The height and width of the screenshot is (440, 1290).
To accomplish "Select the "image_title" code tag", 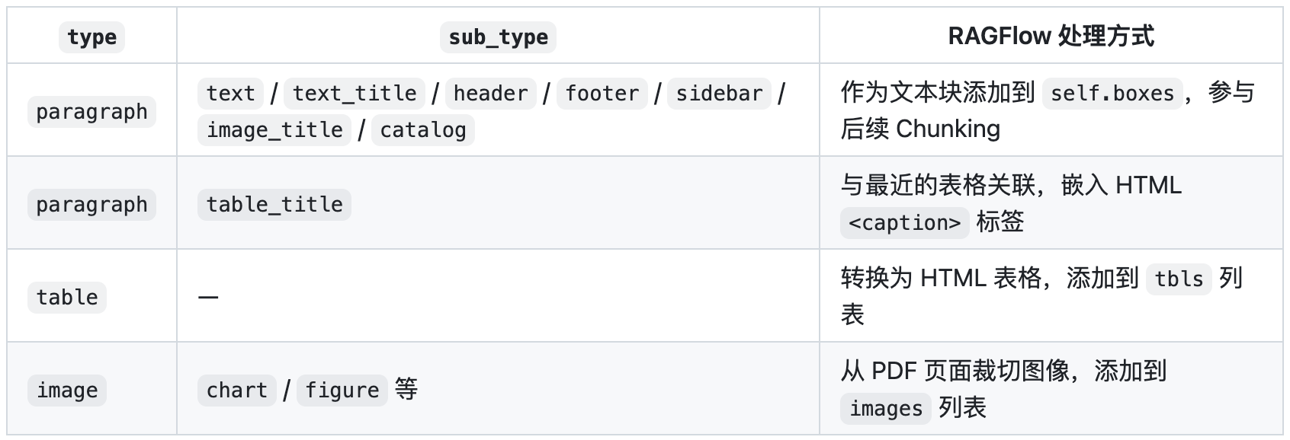I will 274,130.
